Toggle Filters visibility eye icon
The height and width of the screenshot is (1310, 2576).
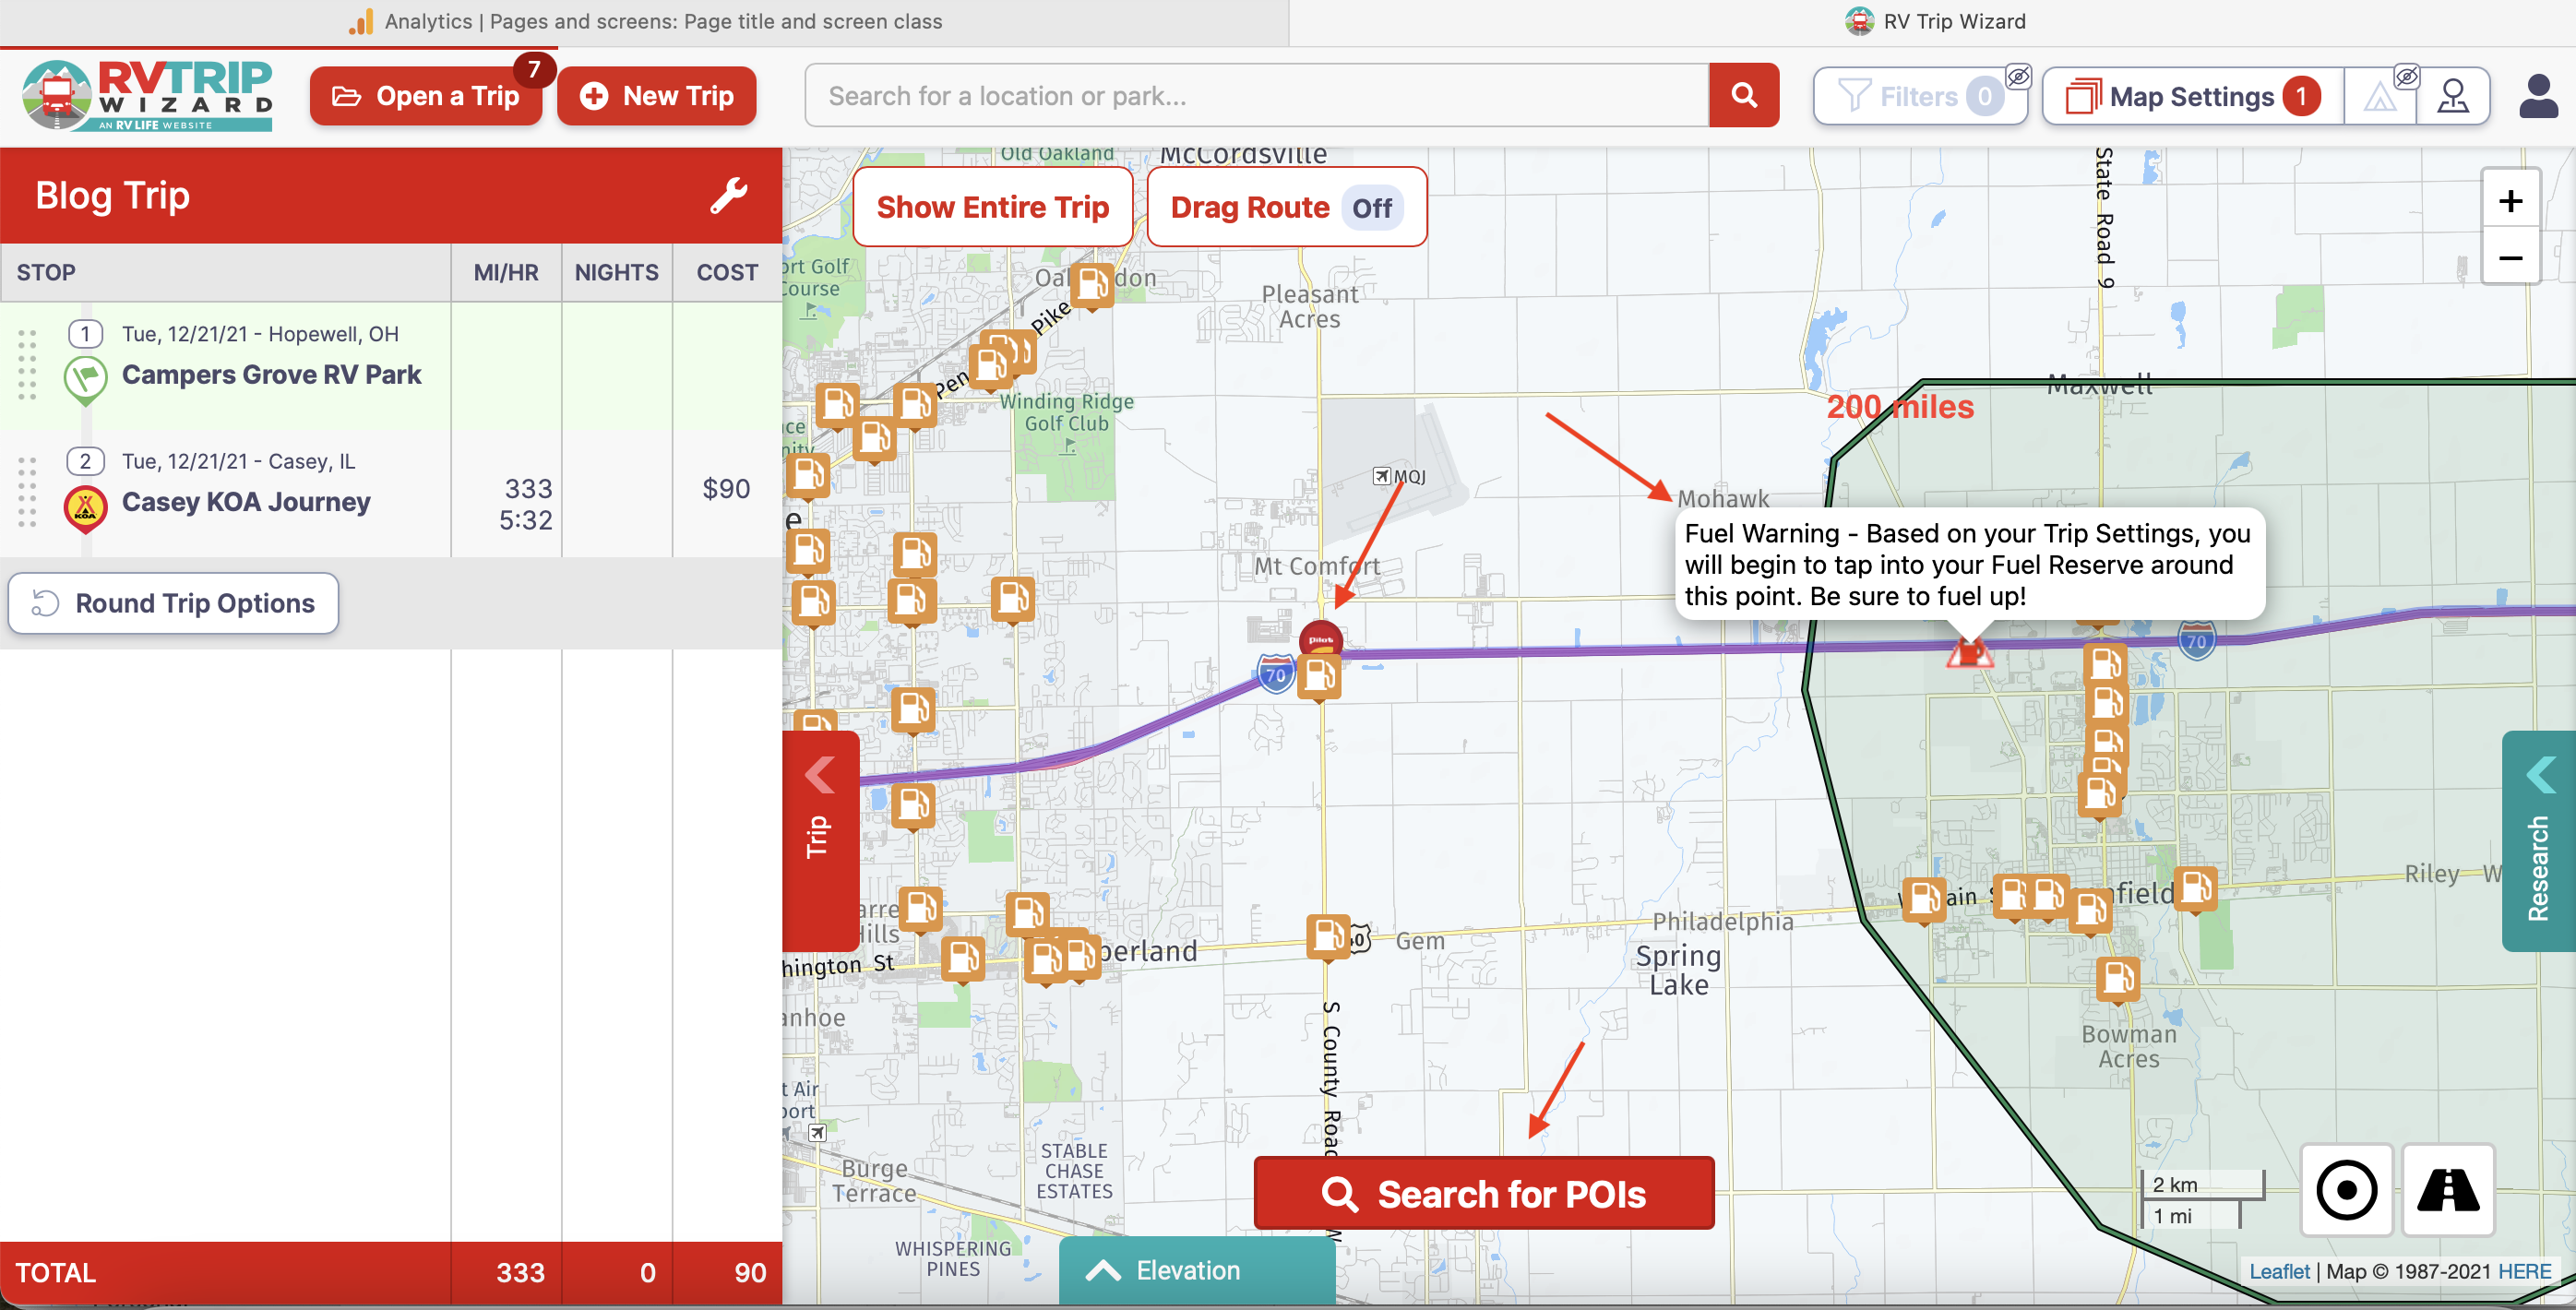click(x=2018, y=77)
